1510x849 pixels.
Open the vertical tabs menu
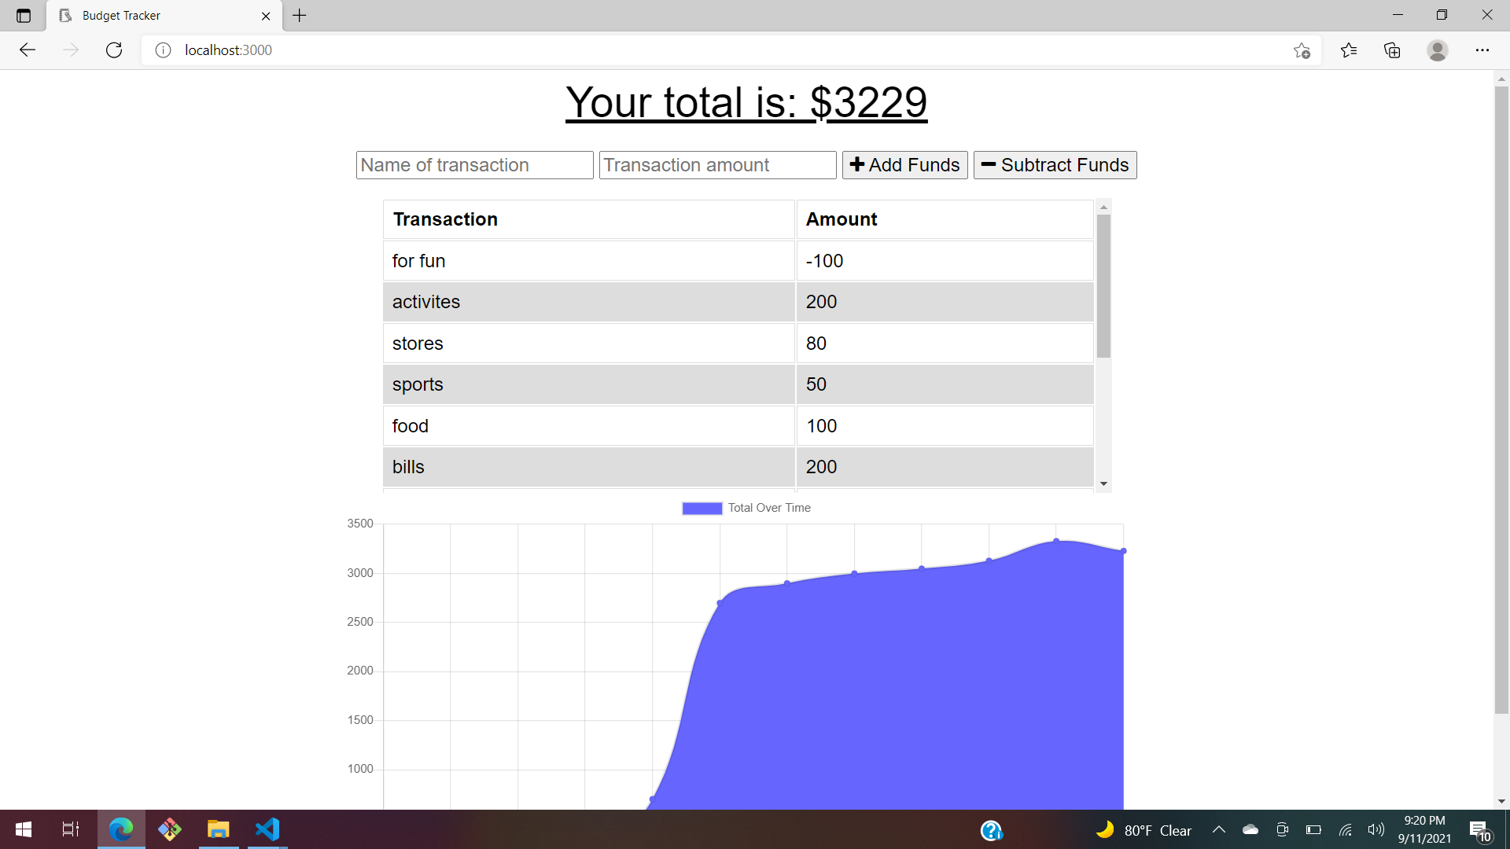click(x=22, y=15)
